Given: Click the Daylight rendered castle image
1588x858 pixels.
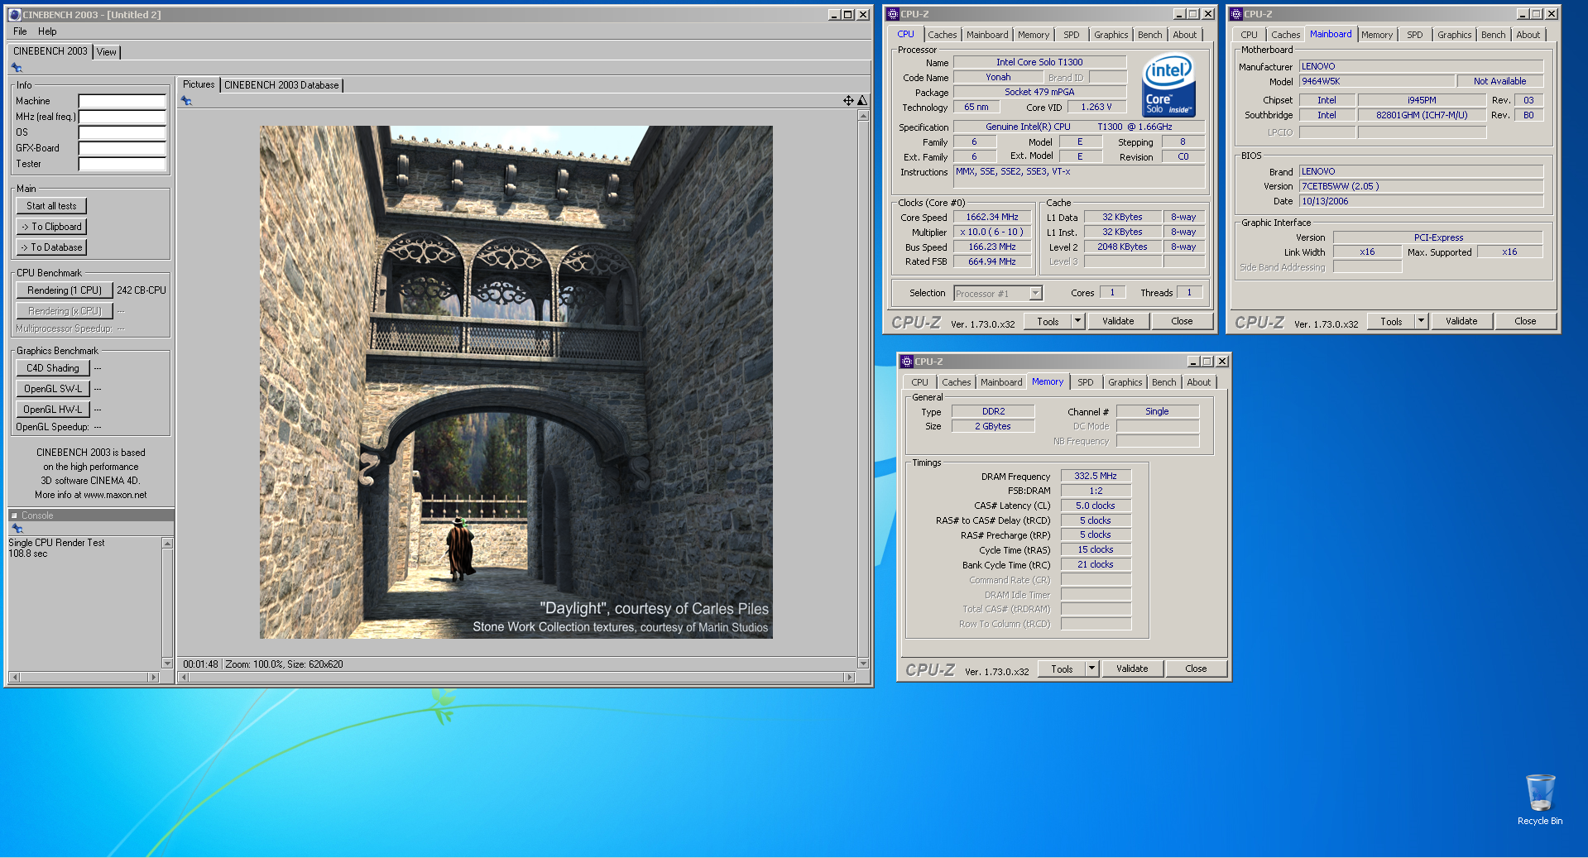Looking at the screenshot, I should tap(516, 382).
